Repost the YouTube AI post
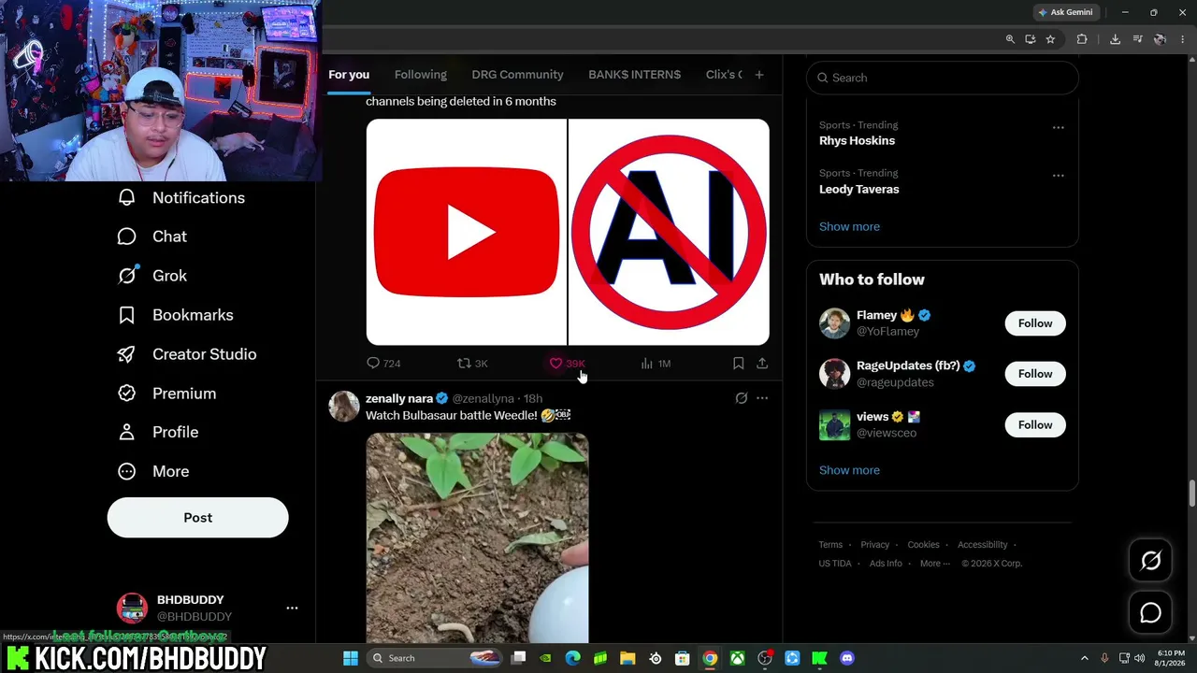This screenshot has width=1197, height=673. click(x=472, y=364)
